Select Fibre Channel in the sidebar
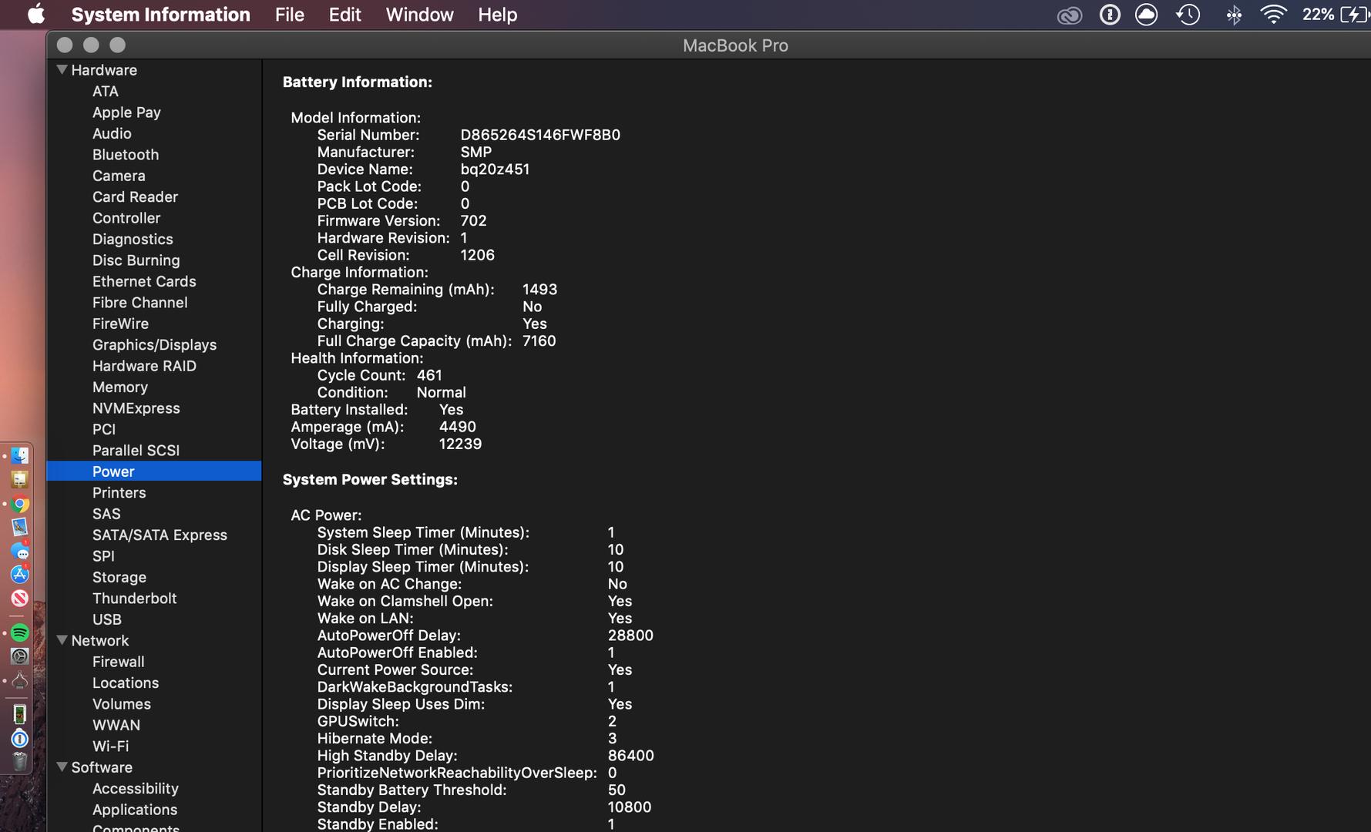 [x=139, y=303]
